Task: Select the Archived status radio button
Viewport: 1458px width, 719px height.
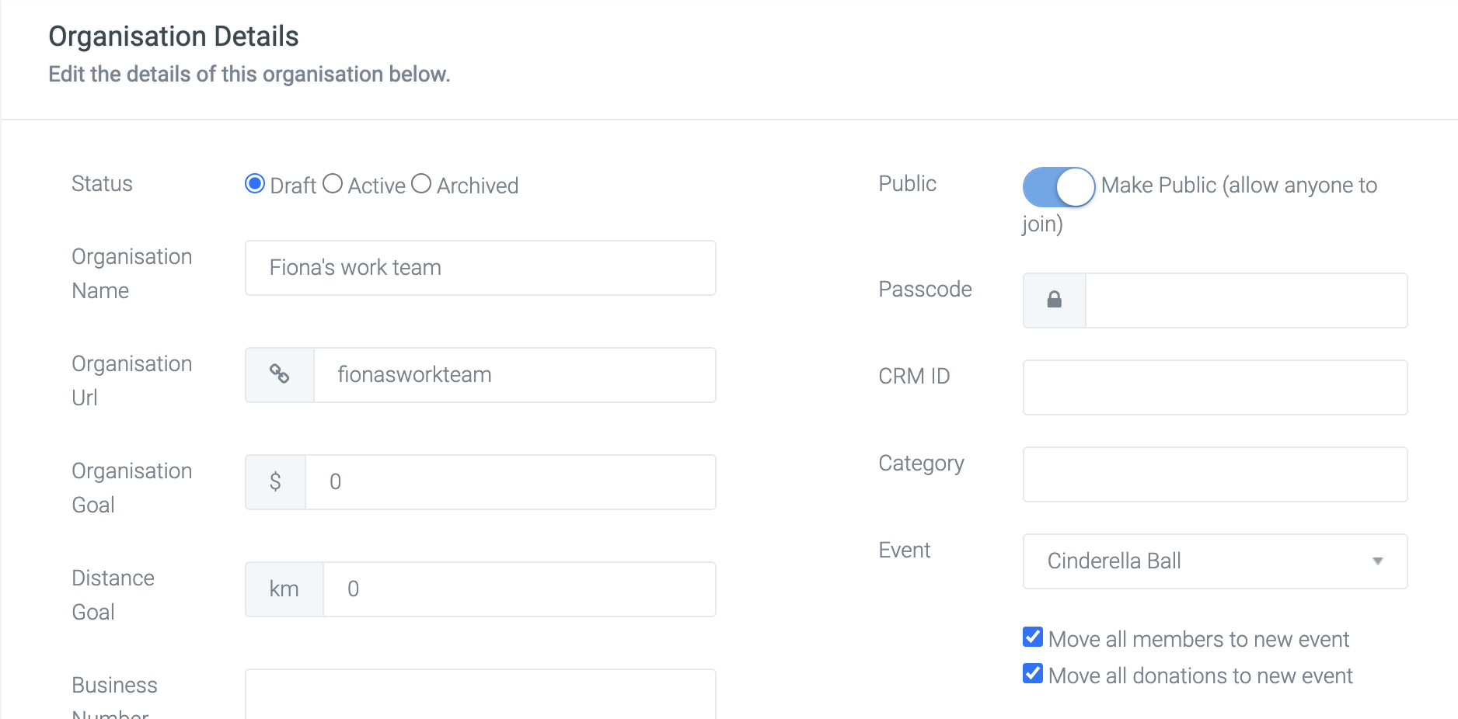Action: 421,184
